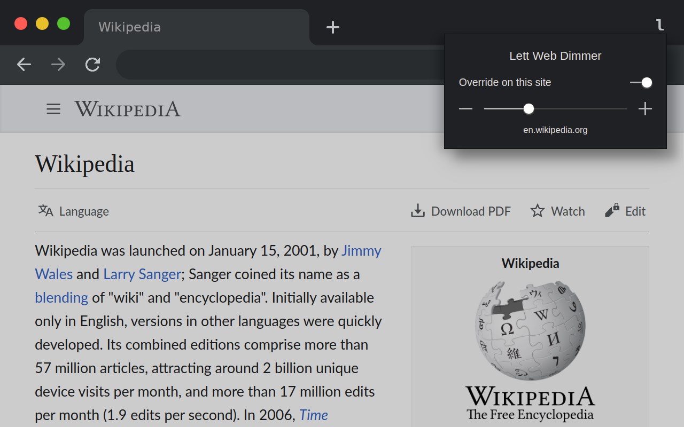Click the Wikipedia wordmark logo in header
The width and height of the screenshot is (684, 427).
127,109
